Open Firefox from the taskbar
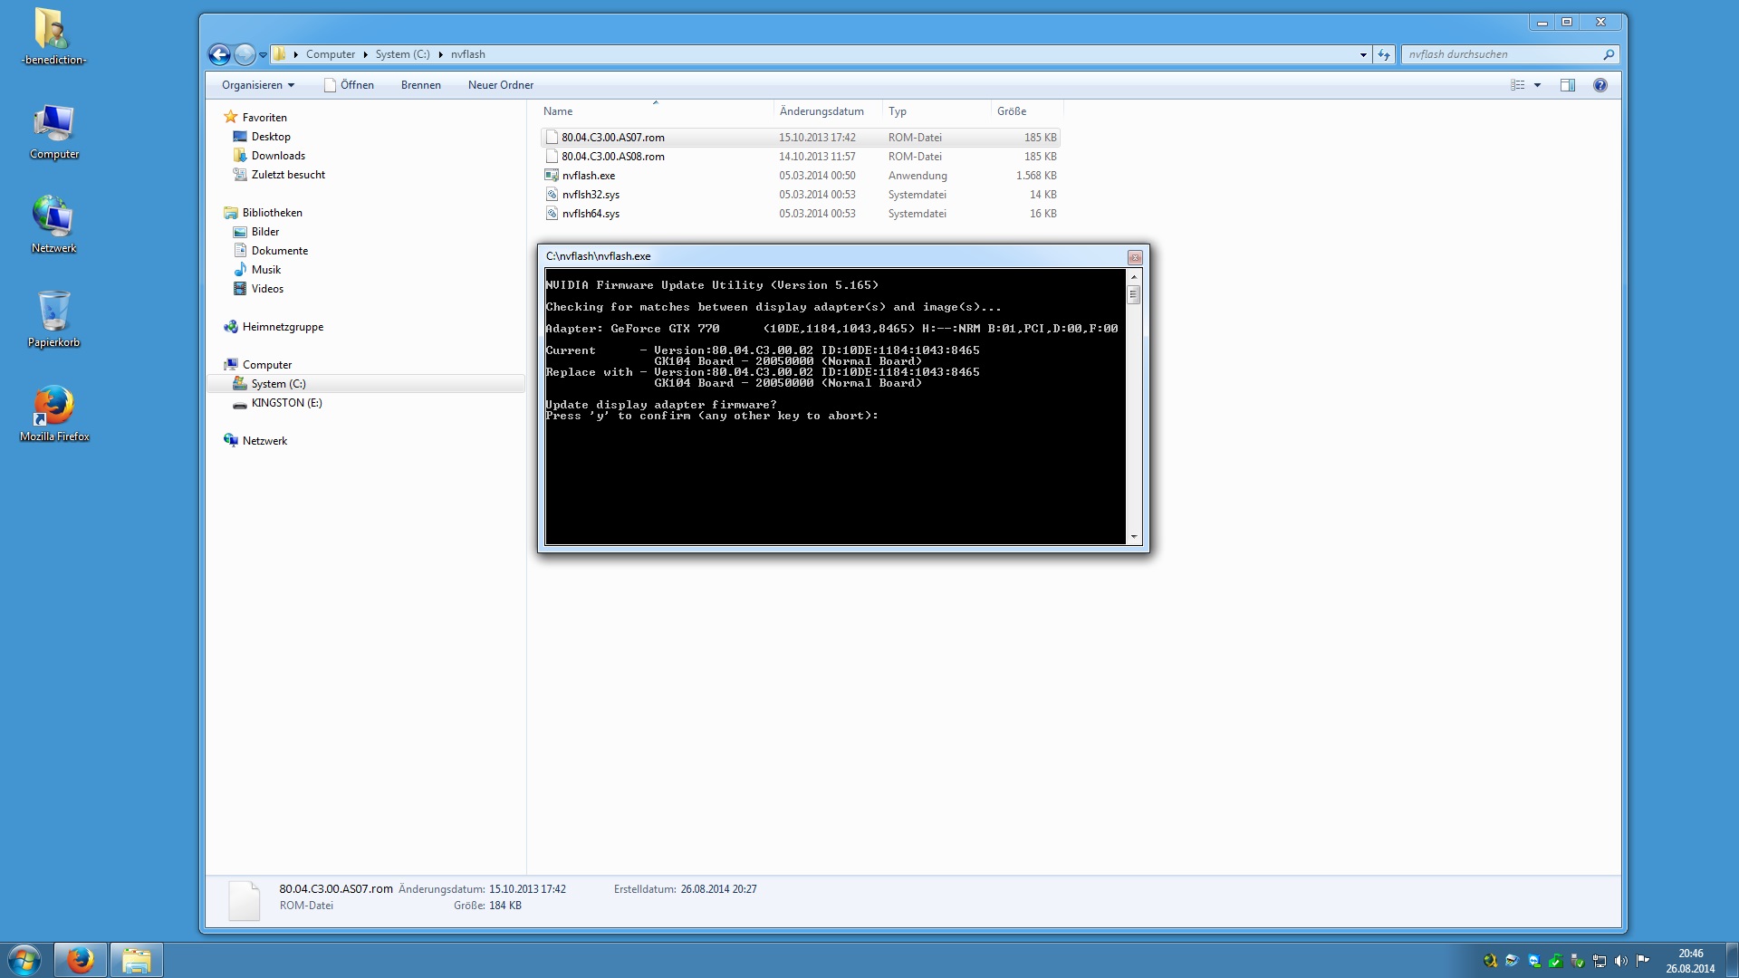Image resolution: width=1739 pixels, height=978 pixels. (80, 959)
